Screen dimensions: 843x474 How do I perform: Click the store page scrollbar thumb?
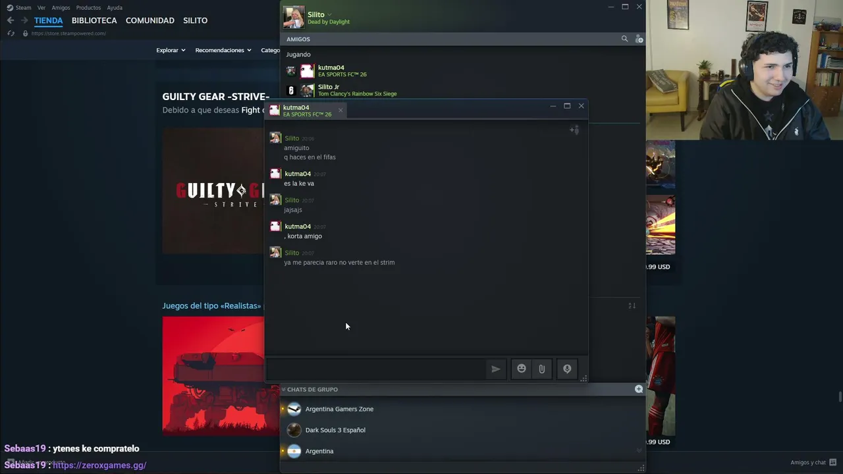click(840, 396)
